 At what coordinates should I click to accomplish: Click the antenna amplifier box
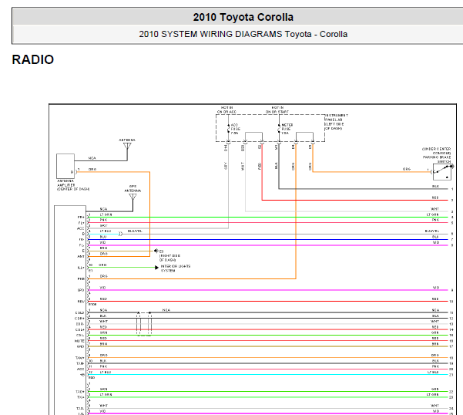pyautogui.click(x=65, y=166)
